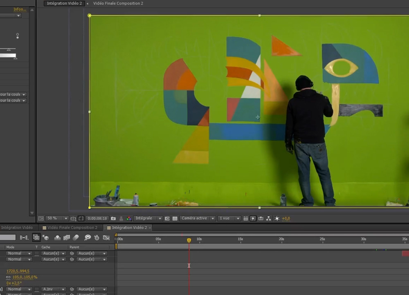This screenshot has height=295, width=409.
Task: Click the white gradient slider in effects panel
Action: (8, 56)
